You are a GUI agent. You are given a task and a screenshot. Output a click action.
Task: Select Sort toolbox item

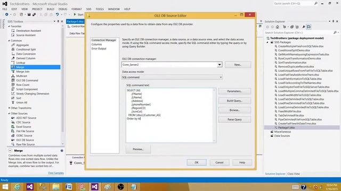tap(19, 98)
